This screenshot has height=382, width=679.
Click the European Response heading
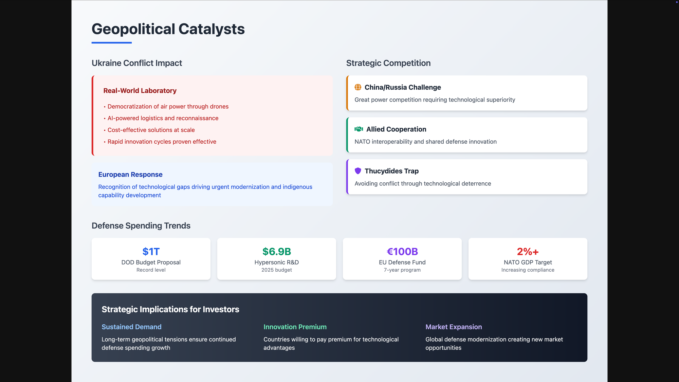pos(130,175)
